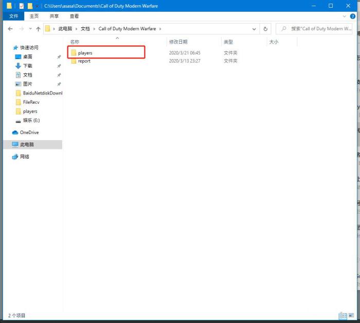Refresh the current folder view
The image size is (360, 323).
pyautogui.click(x=265, y=29)
